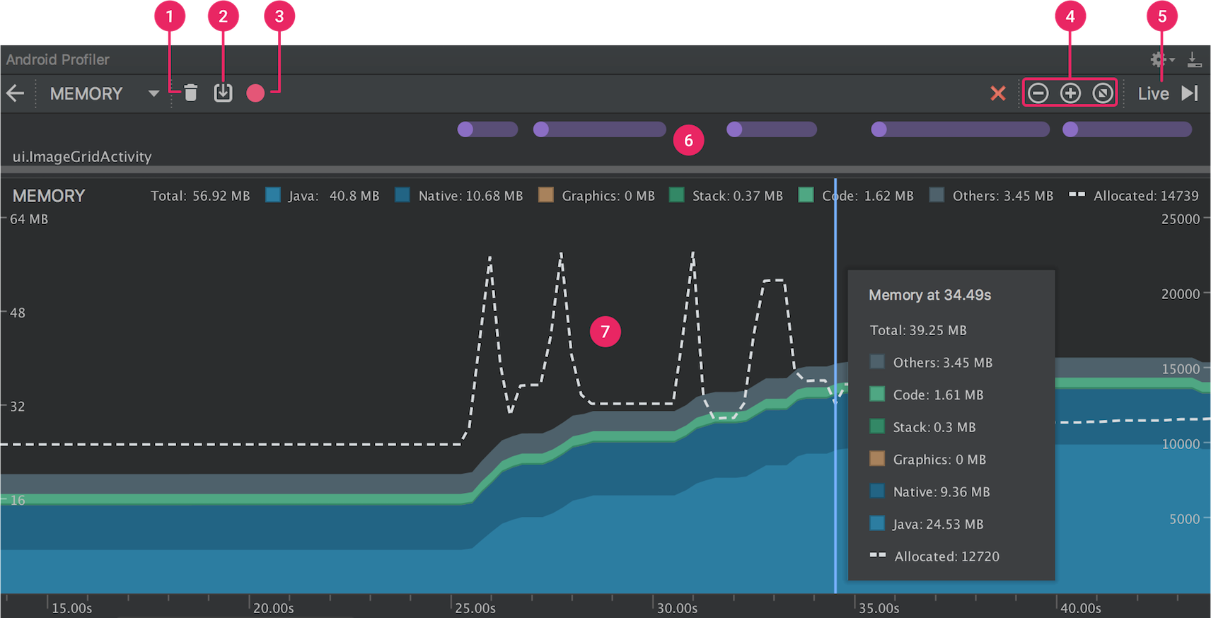Click 'Graphics: 0 MB' in the tooltip
The width and height of the screenshot is (1211, 618).
[x=939, y=460]
